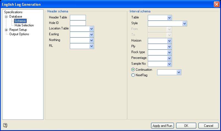Collapse the Database tree node
This screenshot has width=221, height=131.
coord(6,17)
